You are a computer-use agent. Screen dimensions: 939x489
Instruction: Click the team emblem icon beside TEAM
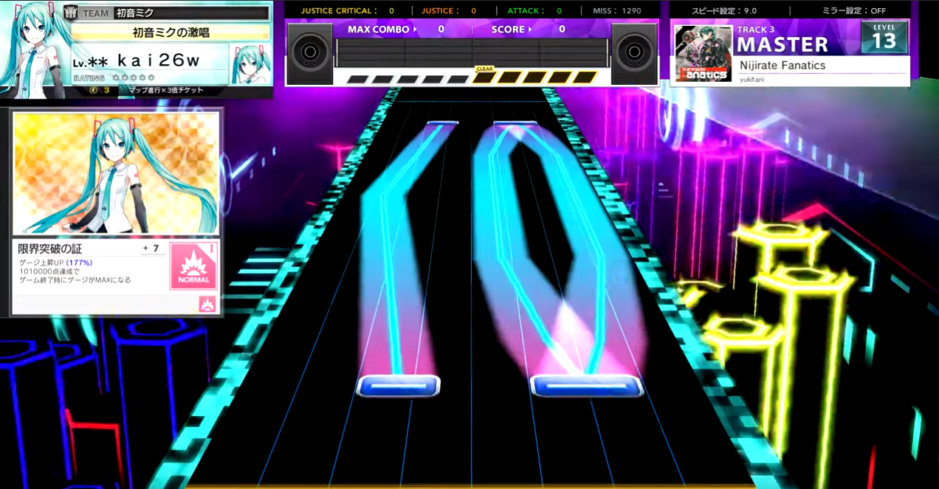pyautogui.click(x=72, y=13)
